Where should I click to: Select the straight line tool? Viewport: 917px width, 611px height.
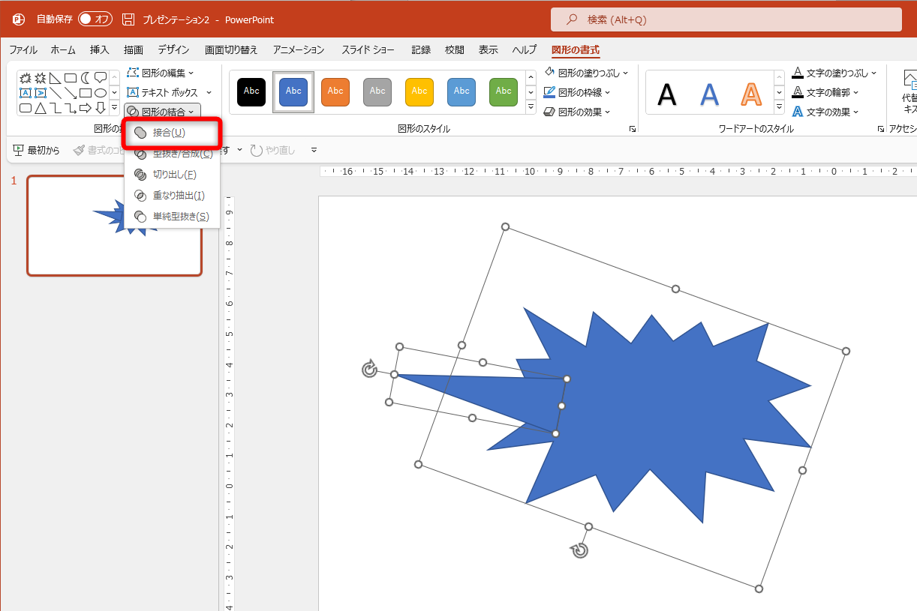coord(56,92)
